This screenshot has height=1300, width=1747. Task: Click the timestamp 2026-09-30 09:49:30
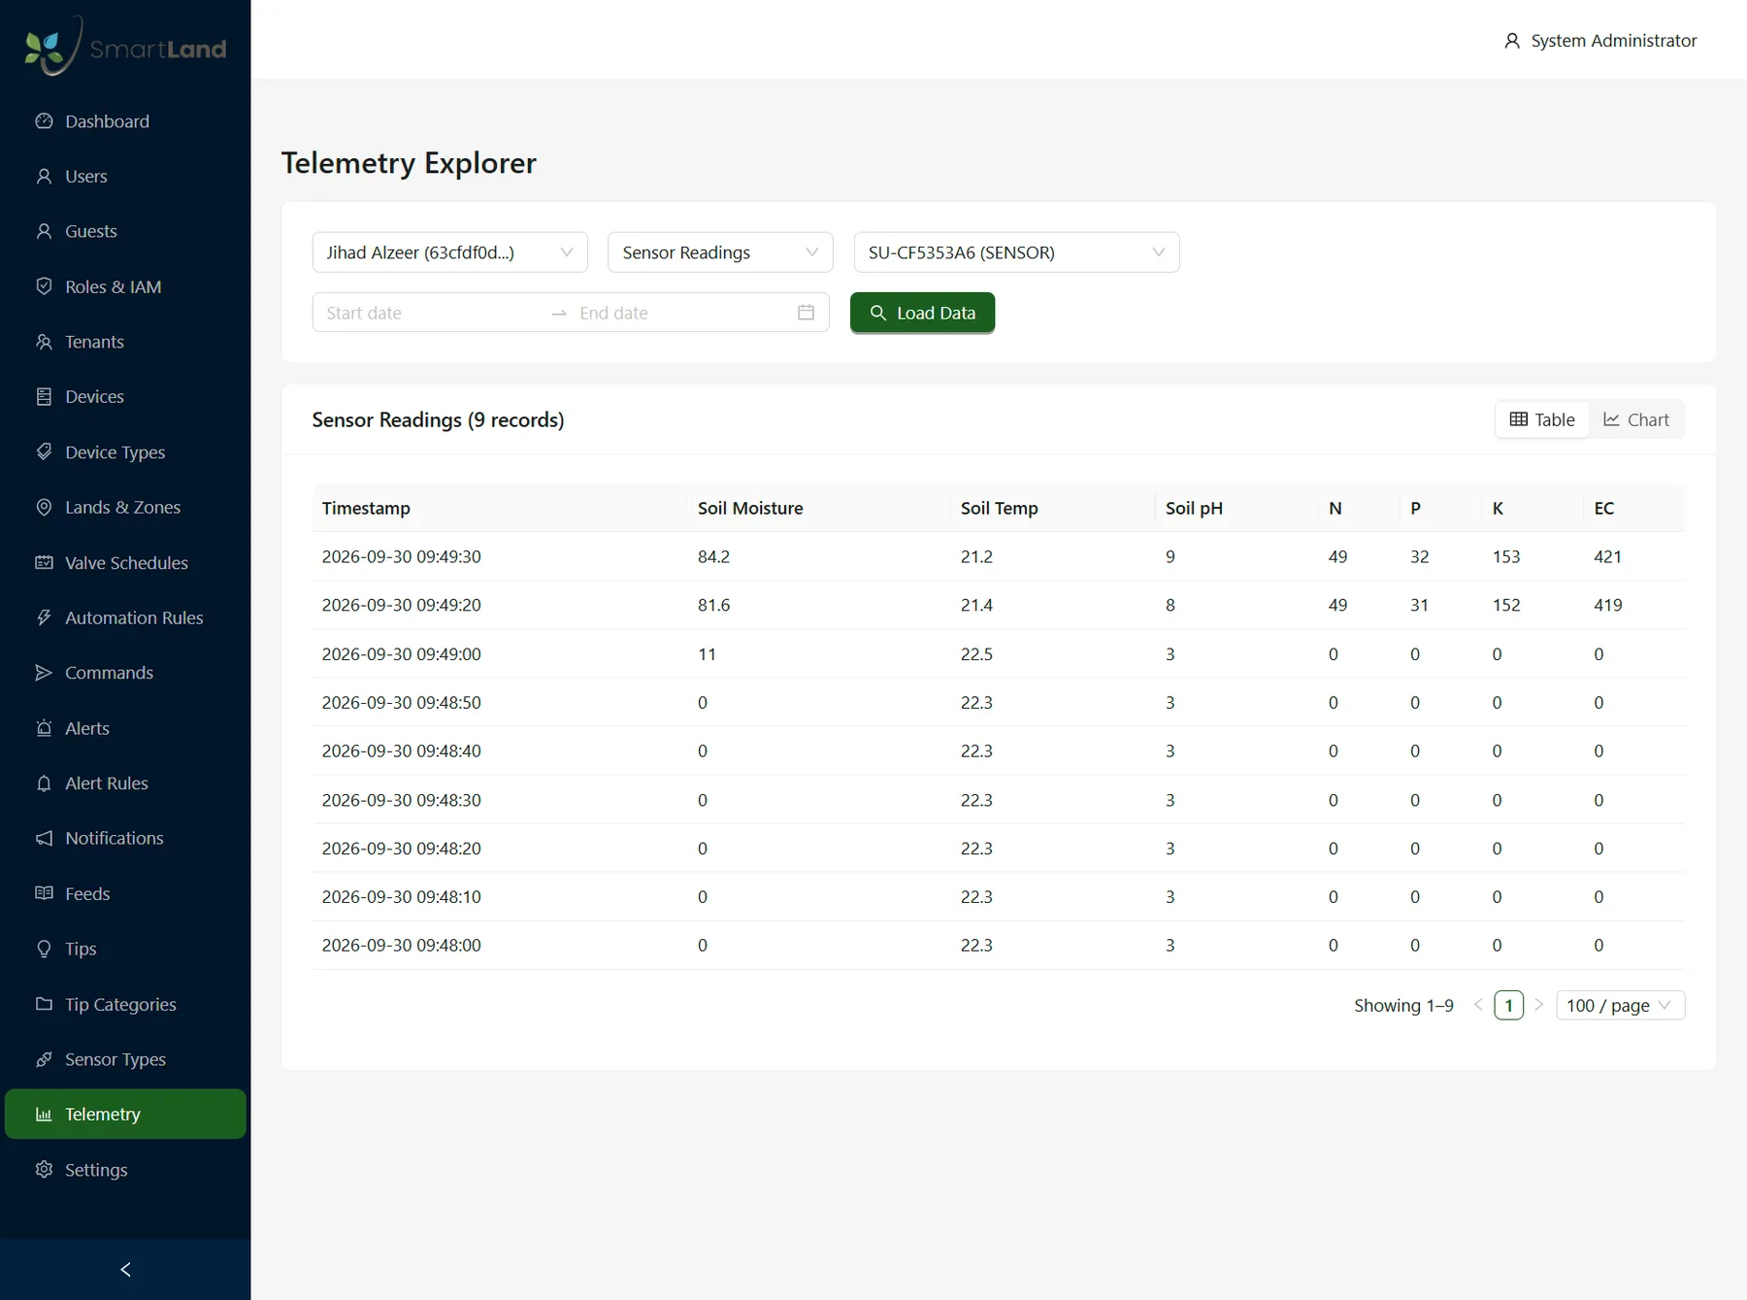click(401, 556)
